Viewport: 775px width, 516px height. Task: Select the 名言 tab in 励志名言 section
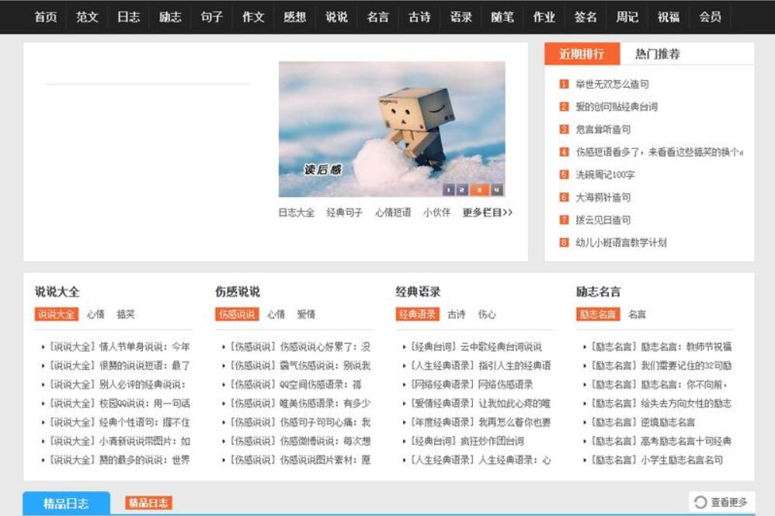pos(636,313)
